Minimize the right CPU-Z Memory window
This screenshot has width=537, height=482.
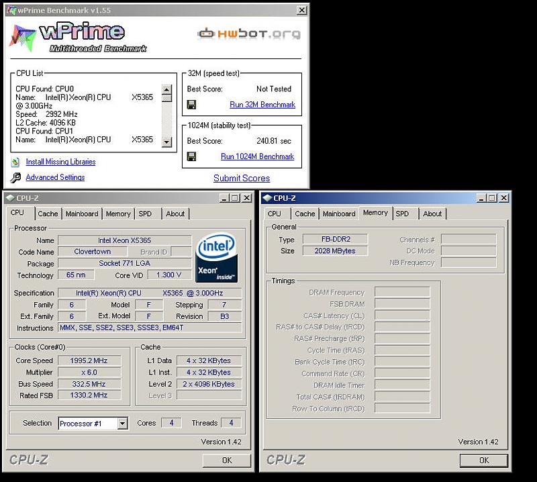coord(481,198)
